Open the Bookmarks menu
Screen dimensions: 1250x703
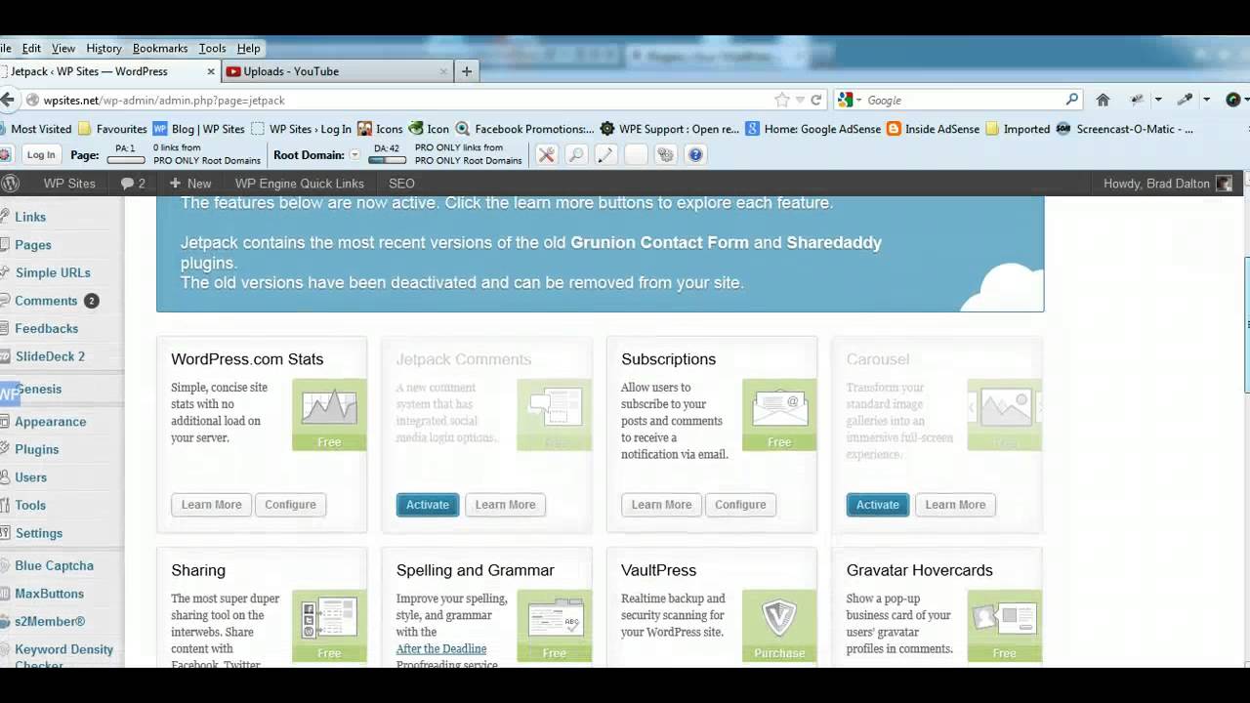pyautogui.click(x=160, y=48)
